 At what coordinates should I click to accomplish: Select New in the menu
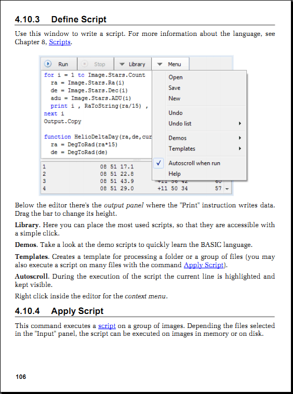(174, 99)
